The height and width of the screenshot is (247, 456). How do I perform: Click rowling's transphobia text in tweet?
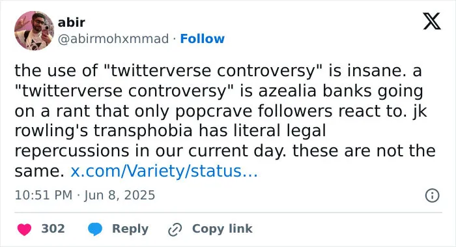point(104,130)
